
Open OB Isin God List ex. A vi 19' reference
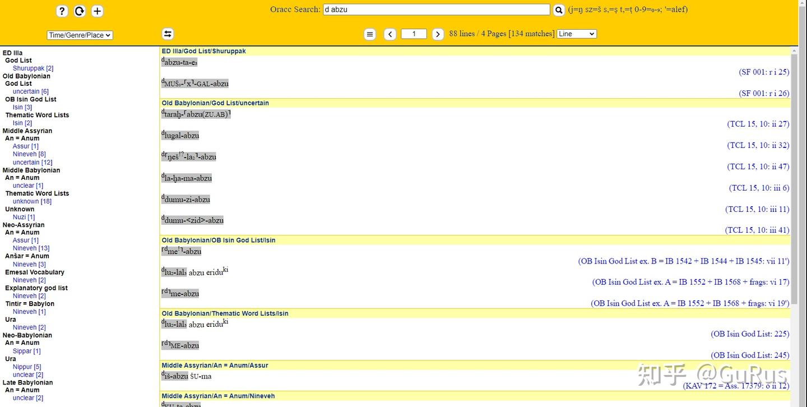[690, 303]
